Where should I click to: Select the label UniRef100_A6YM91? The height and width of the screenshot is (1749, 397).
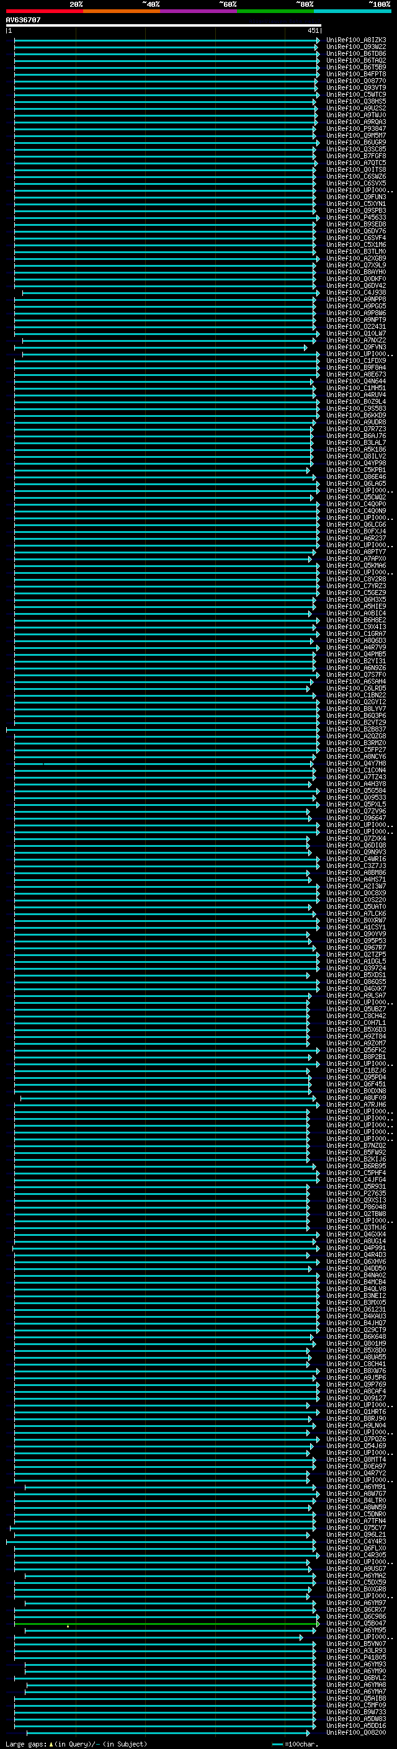click(x=356, y=1487)
